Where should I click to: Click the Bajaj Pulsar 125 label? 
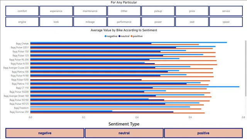pyautogui.click(x=20, y=56)
